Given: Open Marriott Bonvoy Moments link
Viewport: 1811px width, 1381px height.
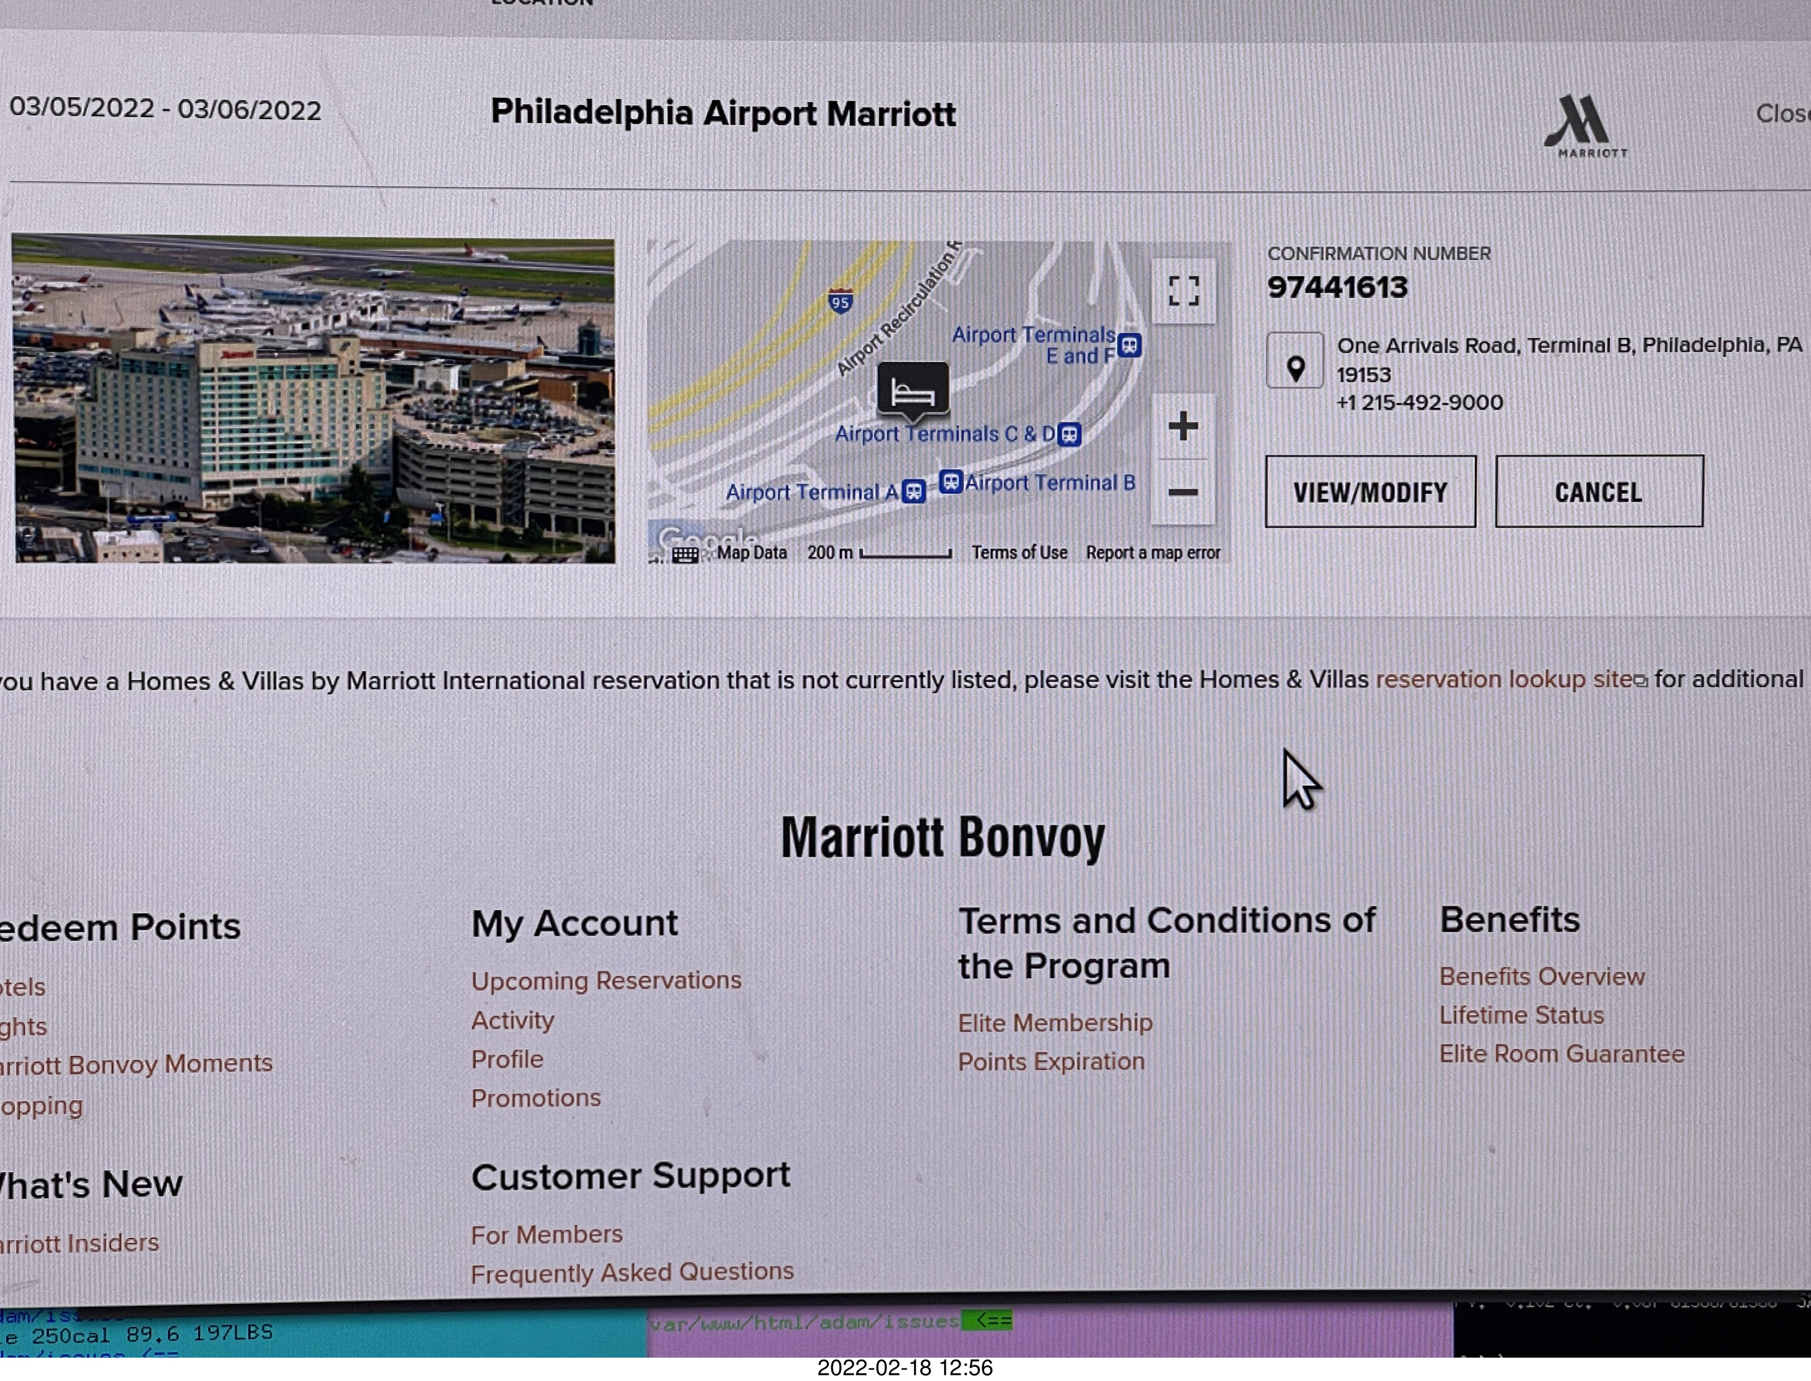Looking at the screenshot, I should [136, 1065].
